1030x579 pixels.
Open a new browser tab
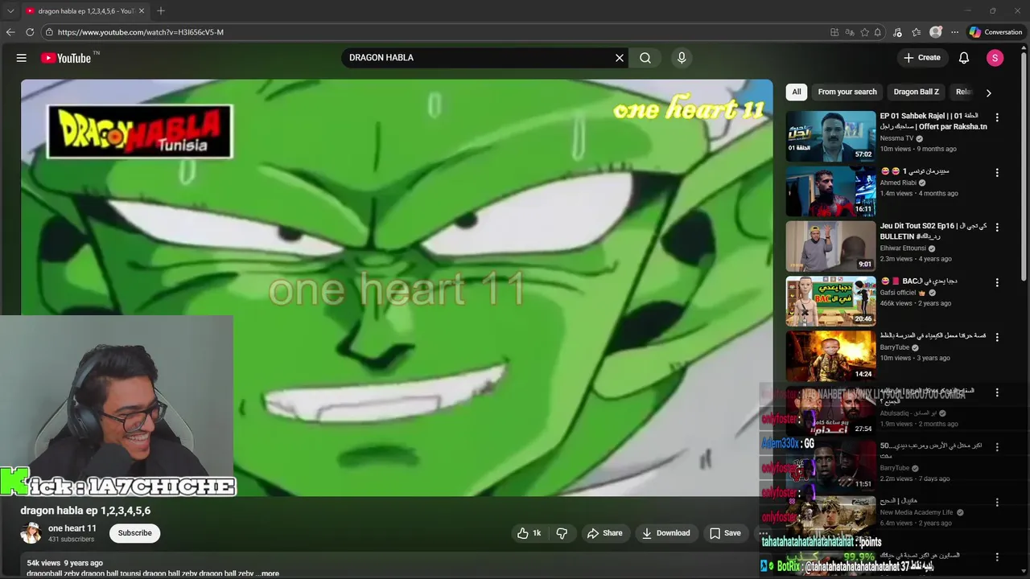click(161, 10)
